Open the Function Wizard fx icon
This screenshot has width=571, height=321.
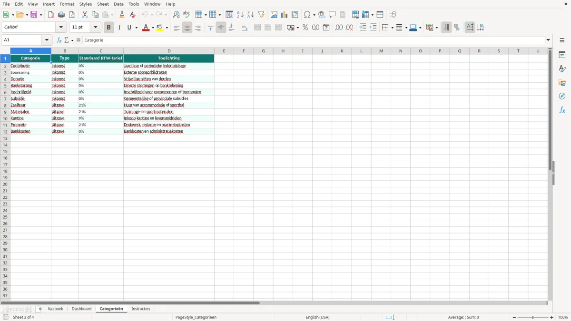coord(59,40)
